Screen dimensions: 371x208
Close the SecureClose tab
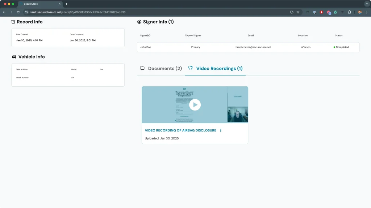click(59, 4)
